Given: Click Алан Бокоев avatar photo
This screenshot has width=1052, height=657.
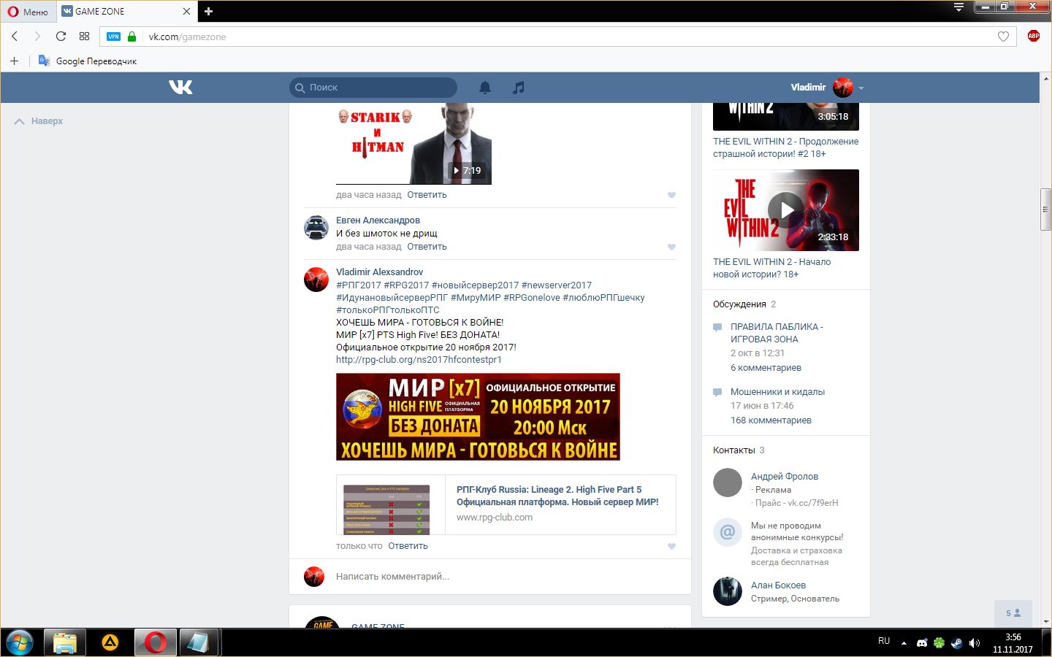Looking at the screenshot, I should [728, 591].
